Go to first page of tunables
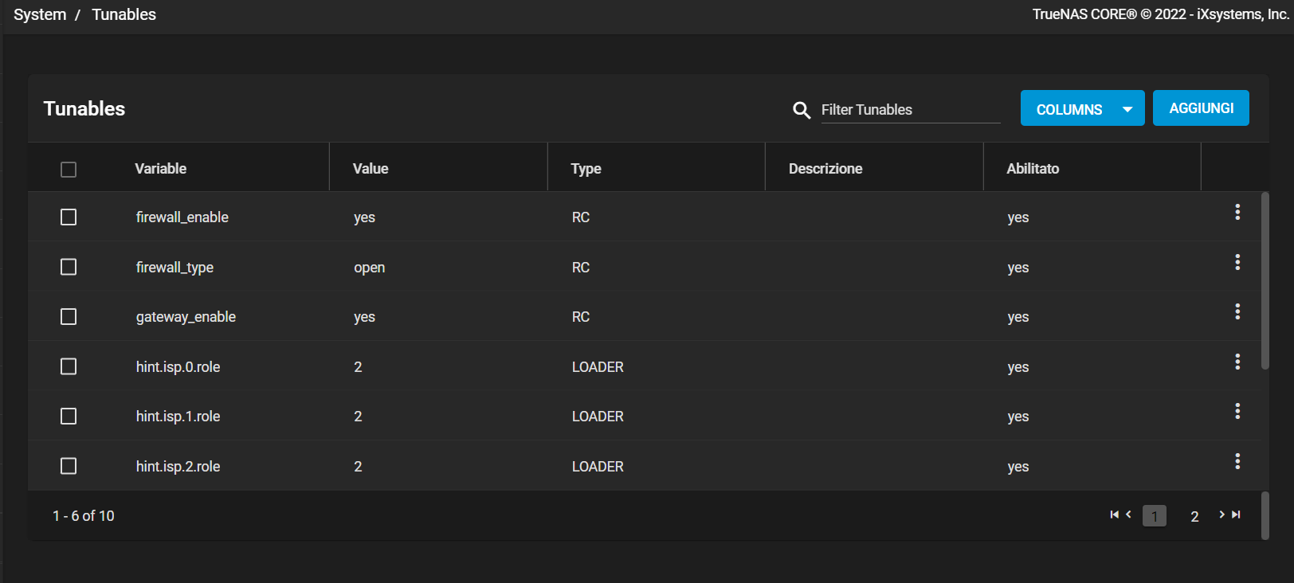Image resolution: width=1294 pixels, height=583 pixels. pos(1114,515)
